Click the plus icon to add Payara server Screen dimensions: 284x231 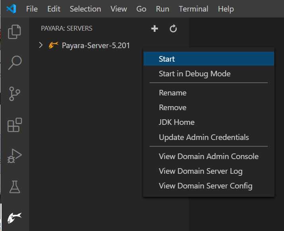pyautogui.click(x=155, y=29)
